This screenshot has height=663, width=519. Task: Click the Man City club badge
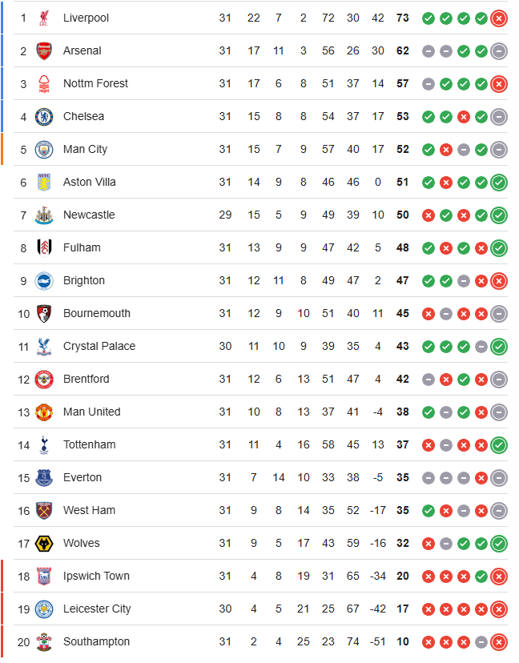click(x=44, y=150)
